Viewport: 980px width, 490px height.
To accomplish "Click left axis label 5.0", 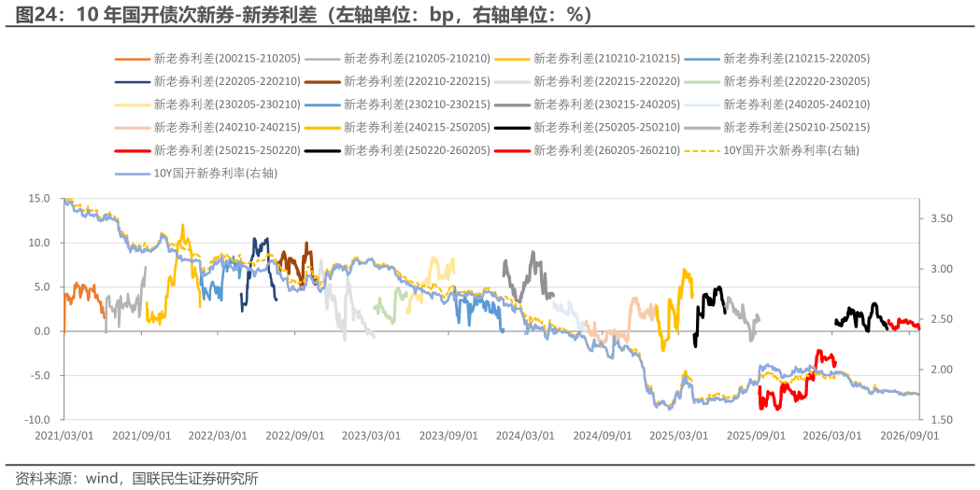I will pyautogui.click(x=41, y=287).
